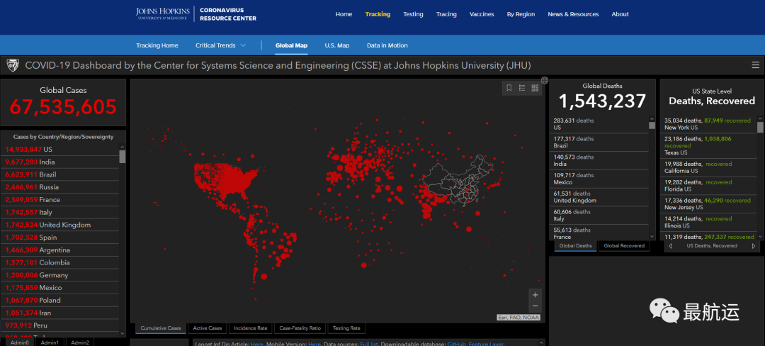Go to previous US state panel arrow
This screenshot has width=765, height=346.
click(x=670, y=246)
